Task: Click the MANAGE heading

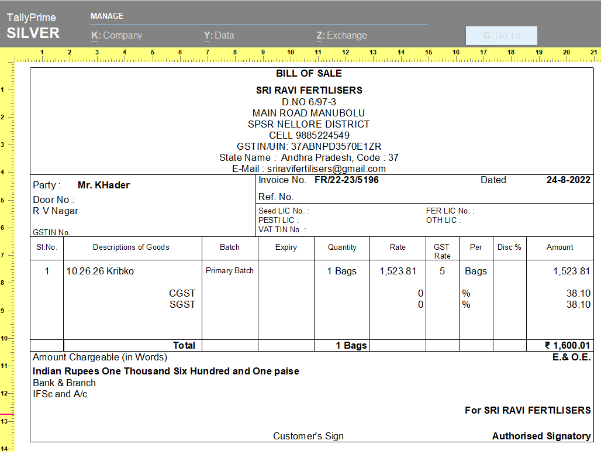Action: (107, 16)
